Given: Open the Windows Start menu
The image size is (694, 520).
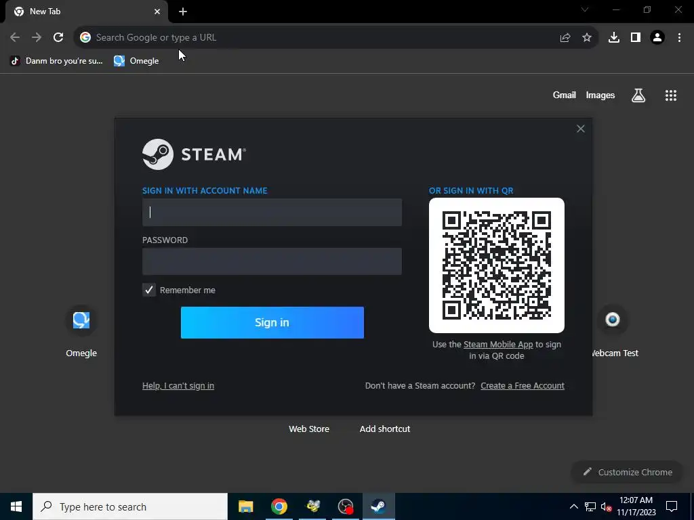Looking at the screenshot, I should [x=16, y=506].
